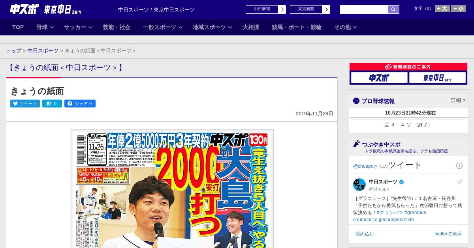This screenshot has height=248, width=474.
Task: Click the arrow next to 中日新聞
Action: pyautogui.click(x=282, y=9)
